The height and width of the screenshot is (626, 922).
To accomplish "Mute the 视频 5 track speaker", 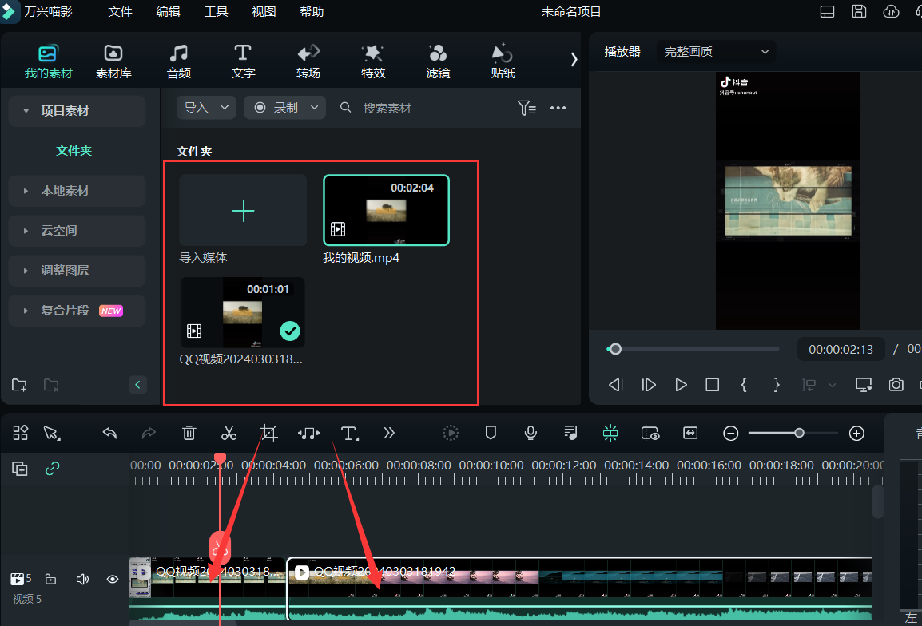I will (x=82, y=579).
